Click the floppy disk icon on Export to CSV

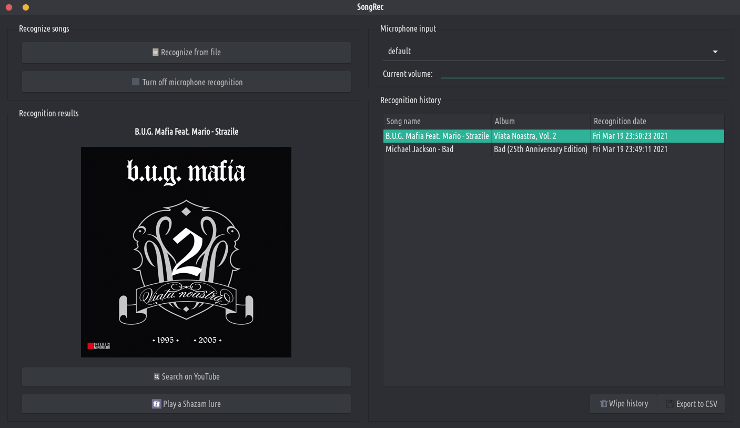click(x=670, y=404)
